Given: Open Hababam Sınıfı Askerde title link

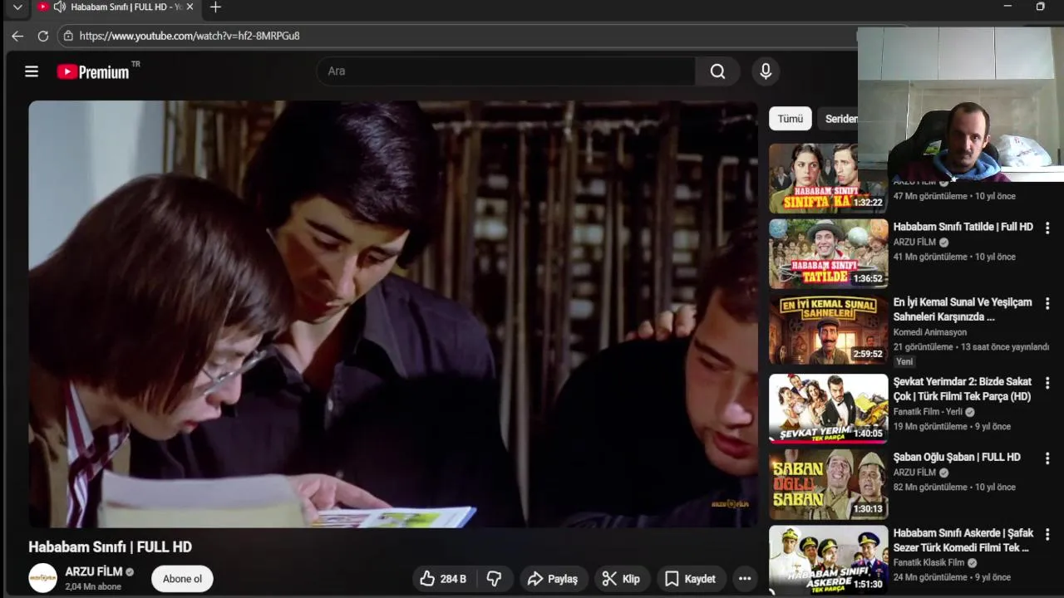Looking at the screenshot, I should click(x=963, y=540).
